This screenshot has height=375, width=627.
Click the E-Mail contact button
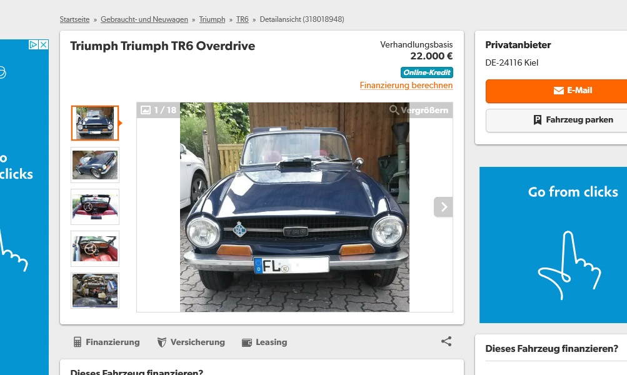point(556,91)
